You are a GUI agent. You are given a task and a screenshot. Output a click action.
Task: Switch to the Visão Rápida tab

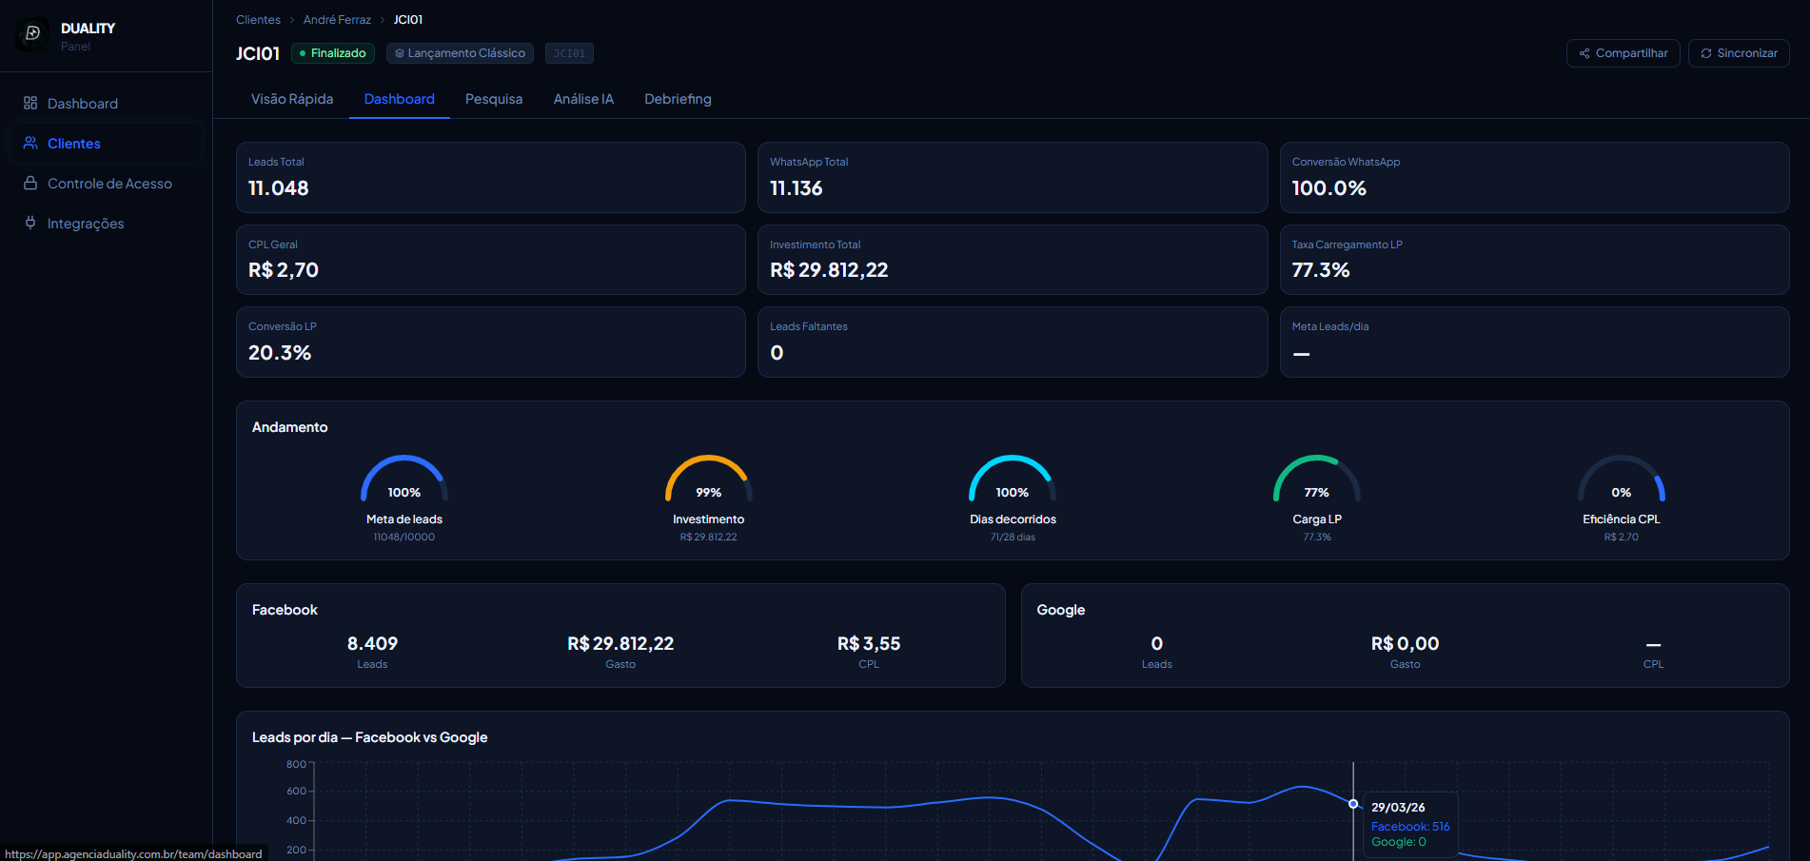292,99
